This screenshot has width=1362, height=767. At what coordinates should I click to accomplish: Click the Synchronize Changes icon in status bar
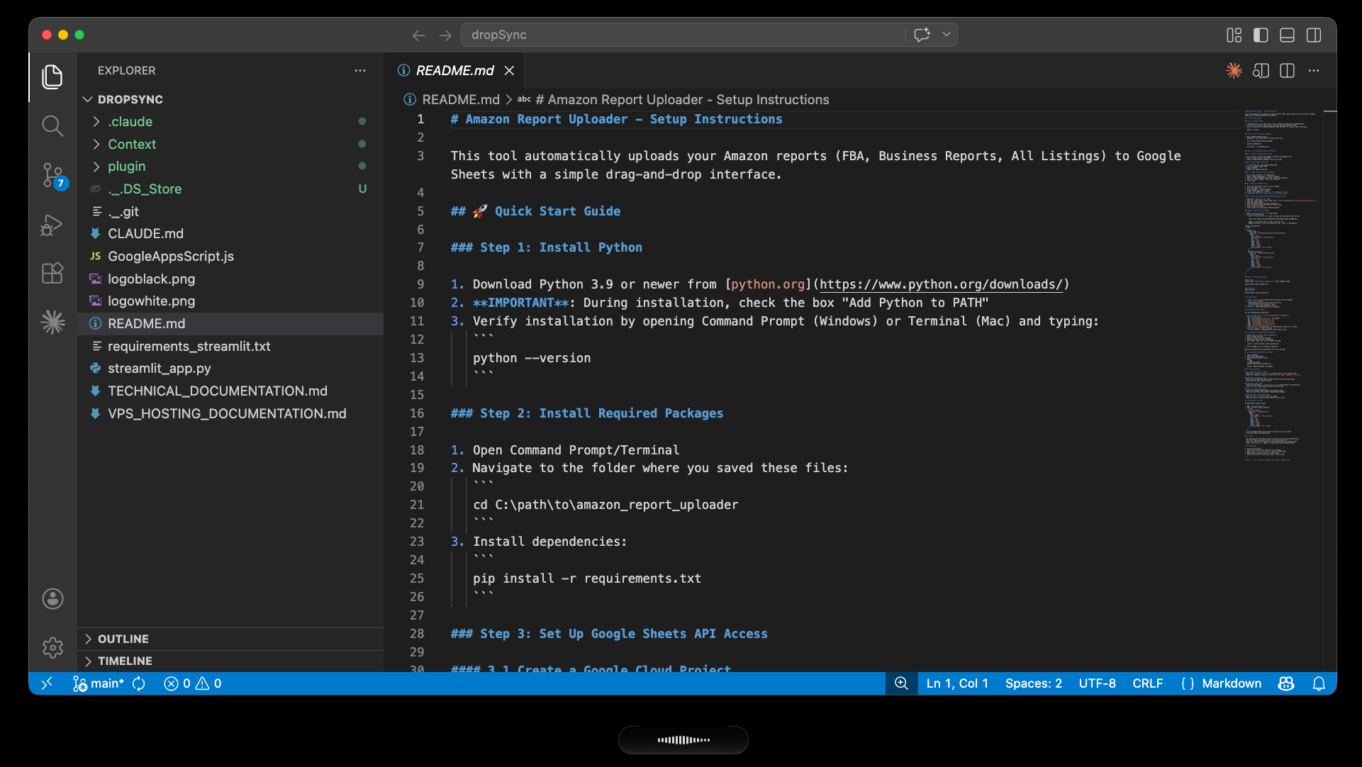(139, 683)
